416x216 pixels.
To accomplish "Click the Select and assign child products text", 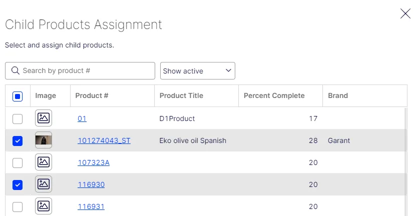I will coord(60,45).
